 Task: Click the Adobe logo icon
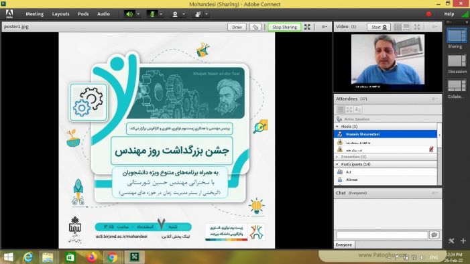(x=9, y=14)
